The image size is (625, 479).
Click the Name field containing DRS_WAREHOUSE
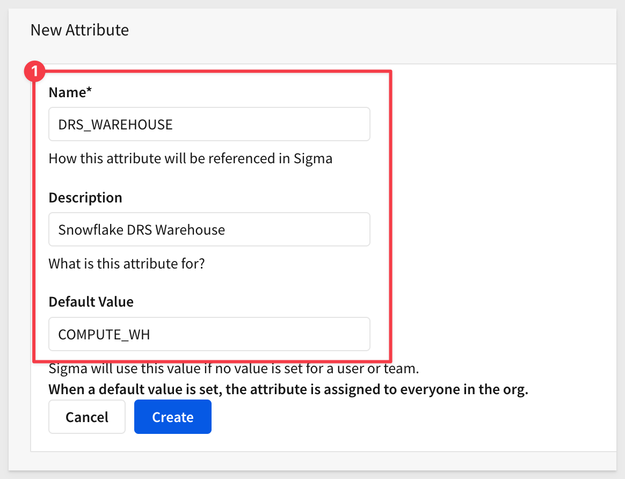tap(209, 124)
